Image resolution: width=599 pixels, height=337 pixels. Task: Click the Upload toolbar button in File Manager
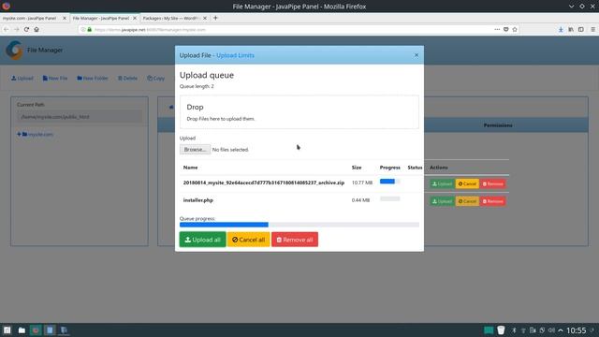coord(22,79)
